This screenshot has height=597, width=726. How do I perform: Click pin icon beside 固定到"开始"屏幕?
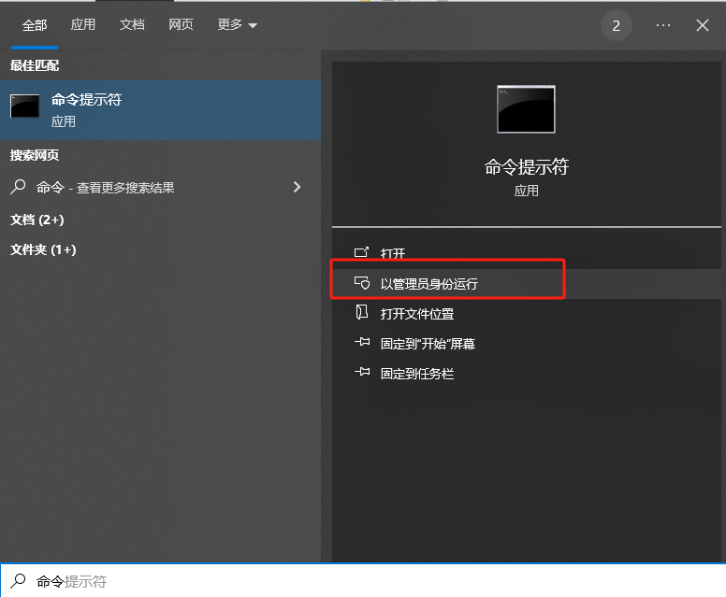(362, 342)
